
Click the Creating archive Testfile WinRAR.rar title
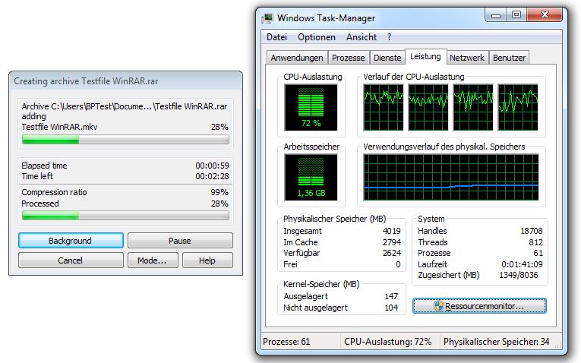[x=86, y=81]
